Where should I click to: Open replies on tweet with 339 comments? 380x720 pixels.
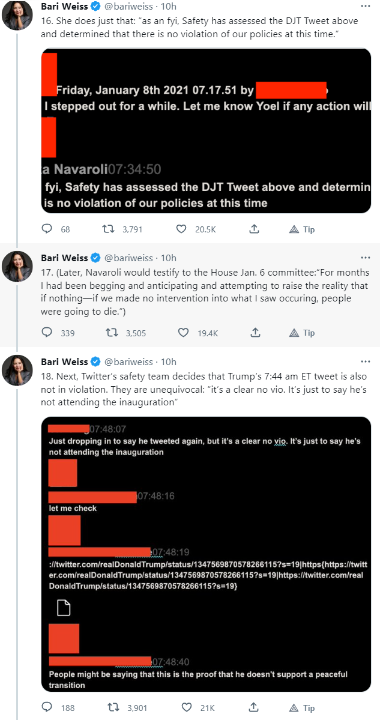pyautogui.click(x=47, y=333)
